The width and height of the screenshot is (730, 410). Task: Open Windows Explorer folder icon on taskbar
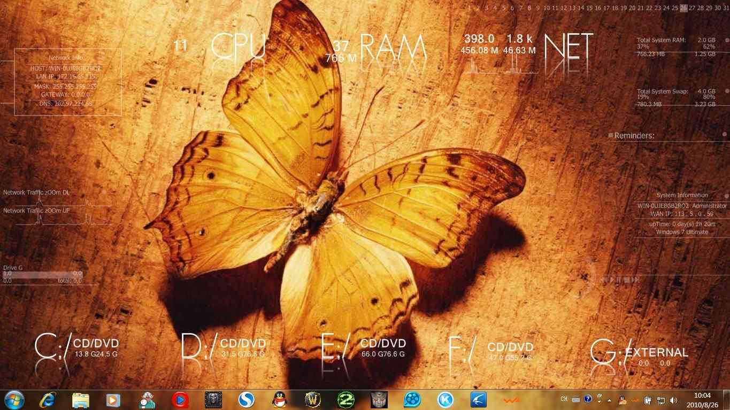pos(80,399)
